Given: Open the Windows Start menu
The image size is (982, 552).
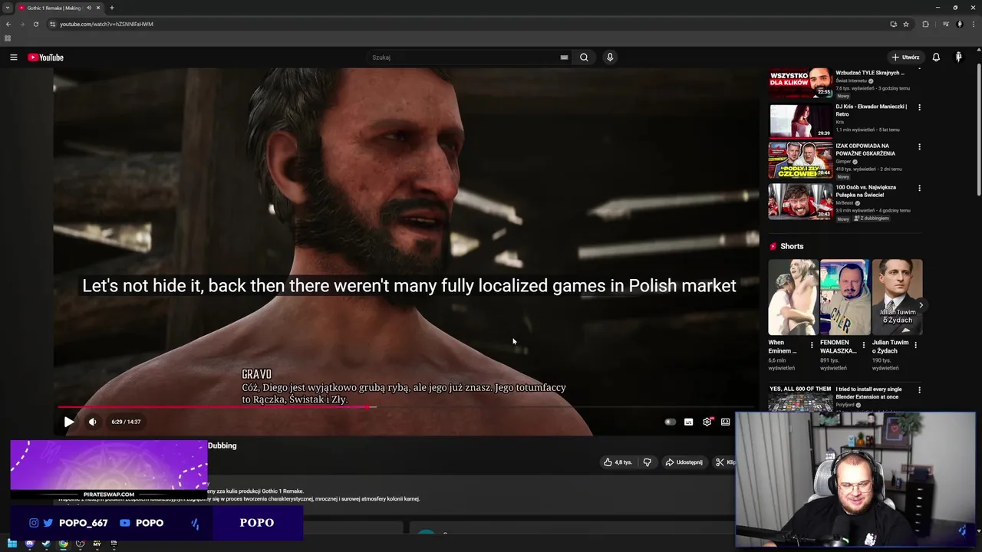Looking at the screenshot, I should coord(12,544).
